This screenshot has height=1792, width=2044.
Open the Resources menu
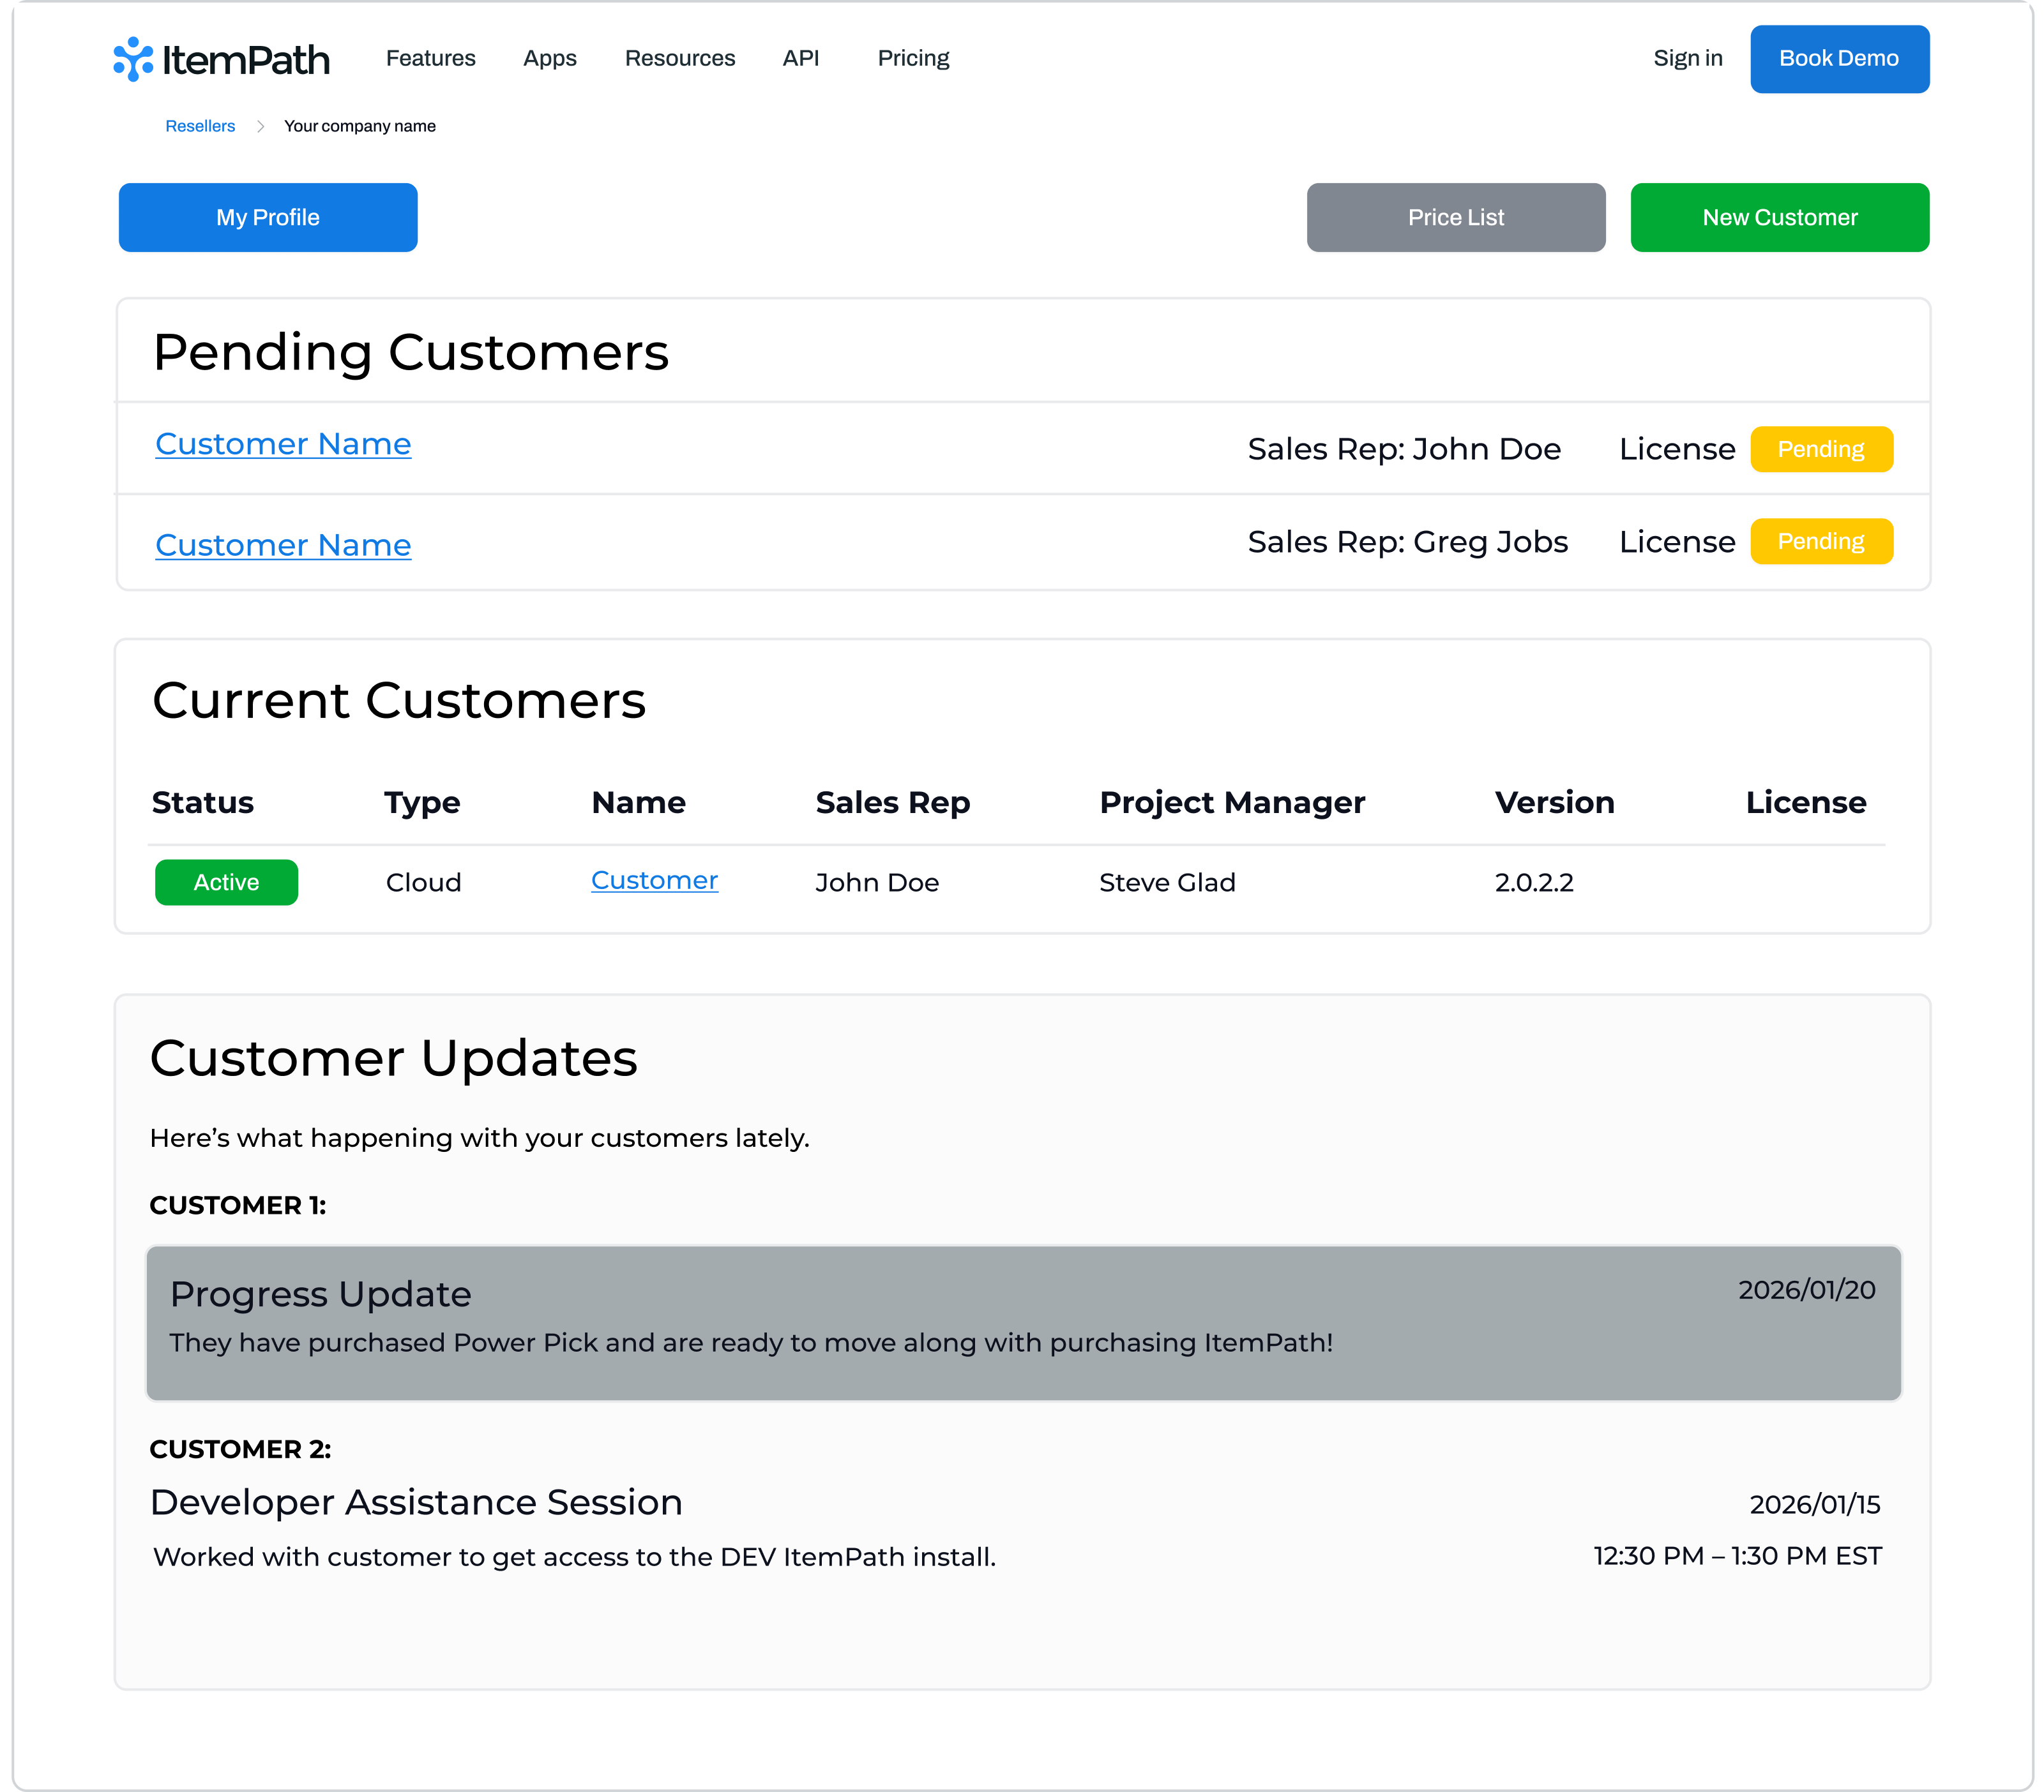[679, 58]
